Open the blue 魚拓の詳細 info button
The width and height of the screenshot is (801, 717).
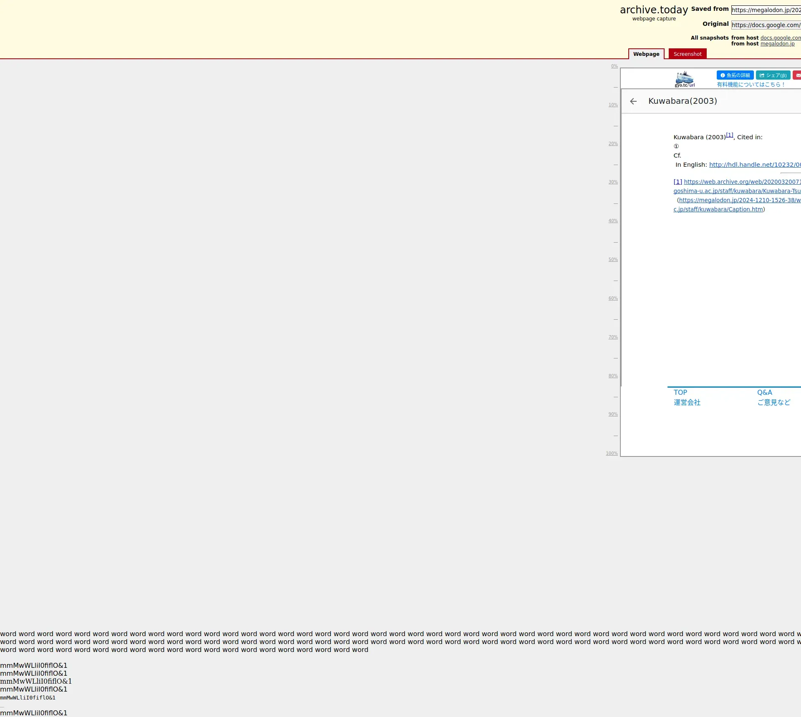[735, 75]
